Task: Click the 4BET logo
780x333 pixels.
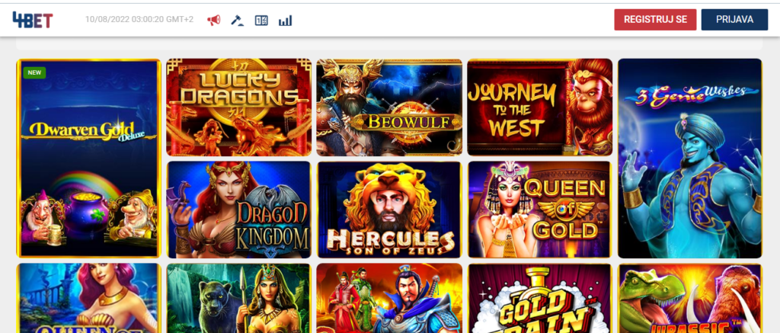Action: click(x=32, y=20)
